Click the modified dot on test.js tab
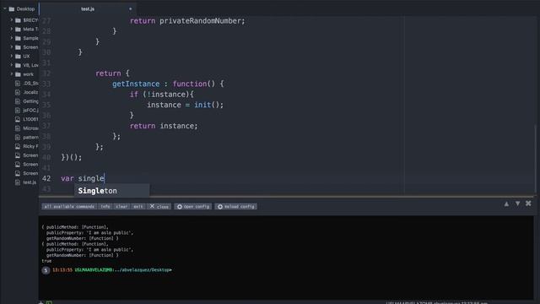 point(130,9)
